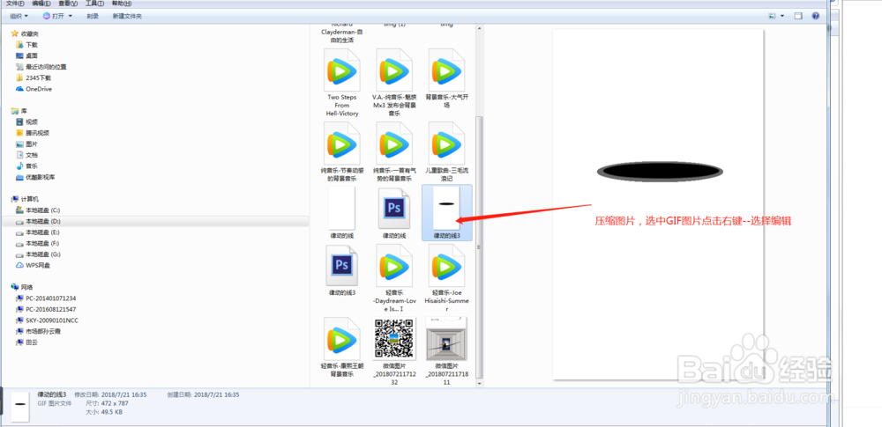Open network computer 市场部孙云霞

tap(38, 332)
